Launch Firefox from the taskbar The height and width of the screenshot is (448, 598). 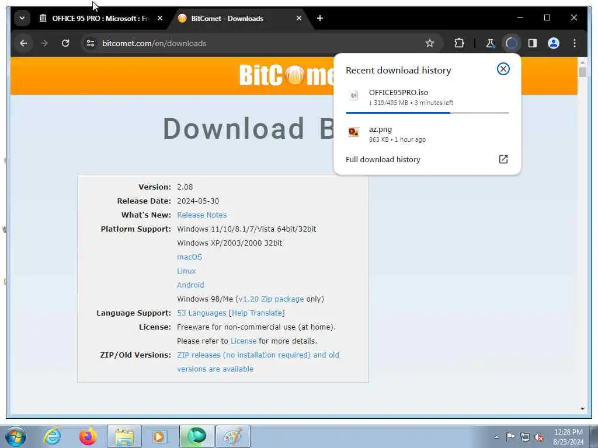(88, 436)
